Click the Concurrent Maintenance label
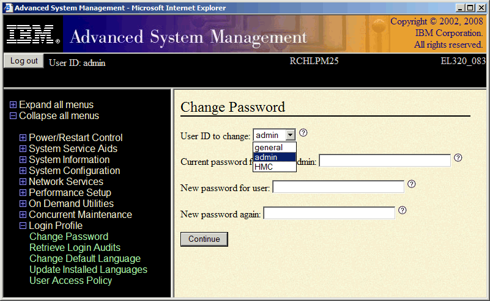The width and height of the screenshot is (490, 301). 80,214
